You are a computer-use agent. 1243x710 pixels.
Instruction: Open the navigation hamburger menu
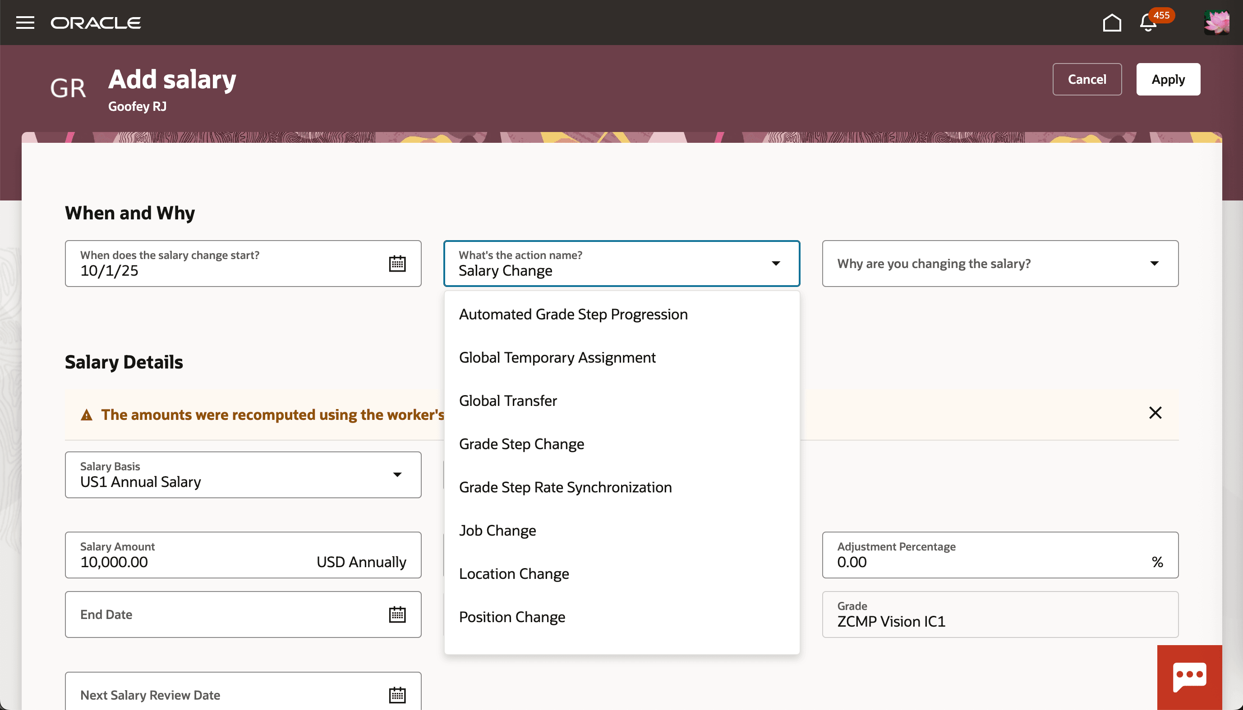click(x=25, y=23)
